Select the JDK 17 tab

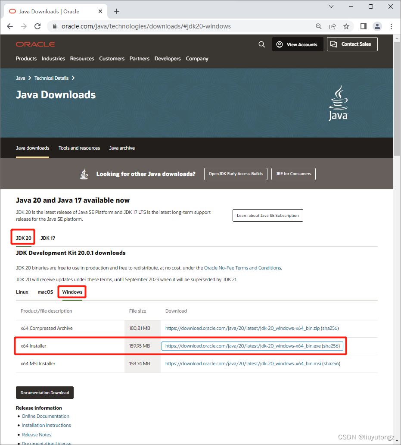point(48,238)
